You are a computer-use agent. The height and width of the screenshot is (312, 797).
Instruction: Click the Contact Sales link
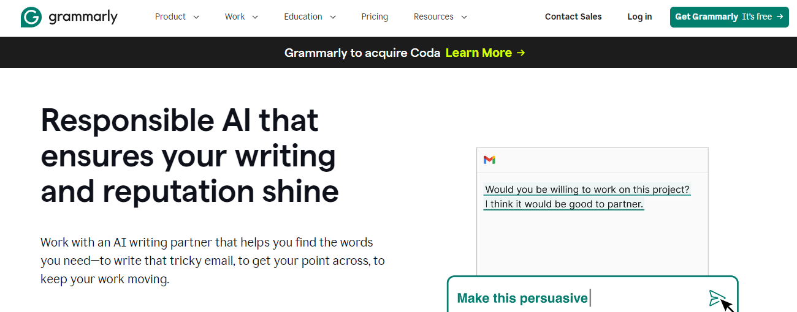pos(573,17)
